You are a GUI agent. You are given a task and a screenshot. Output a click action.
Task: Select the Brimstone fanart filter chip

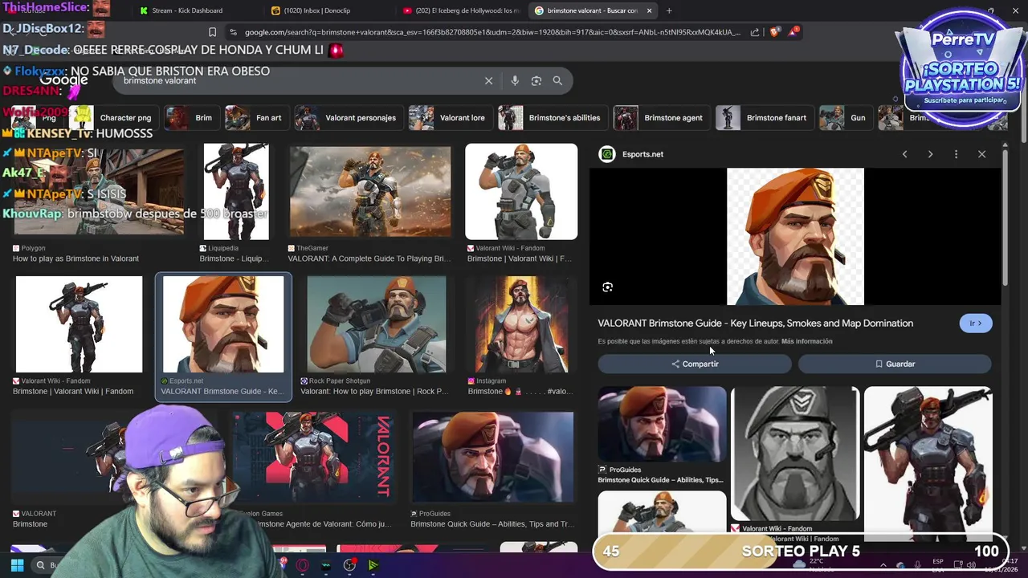tap(764, 117)
